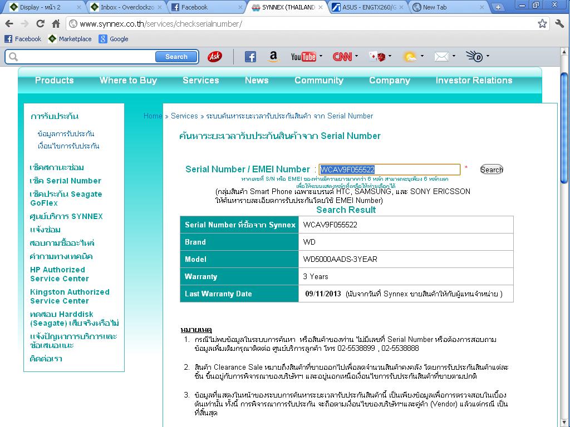This screenshot has height=427, width=570.
Task: Open the ทดสอบ Harddisk (Seagate) link
Action: click(x=74, y=319)
